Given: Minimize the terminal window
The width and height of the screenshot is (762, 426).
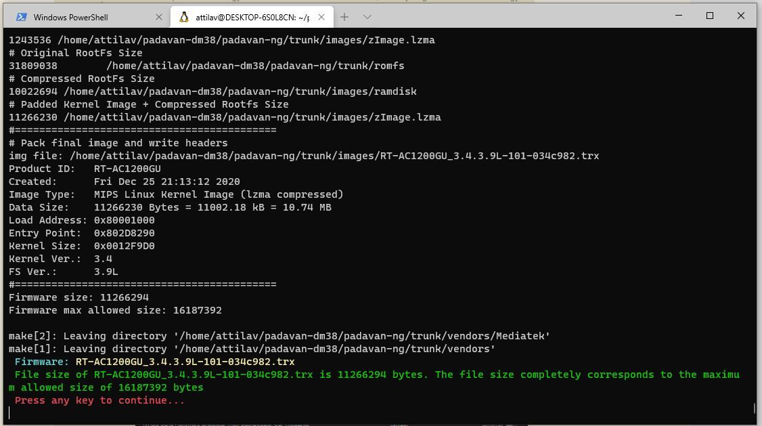Looking at the screenshot, I should pos(679,16).
